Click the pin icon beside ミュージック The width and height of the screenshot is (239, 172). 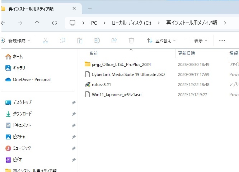[x=74, y=148]
